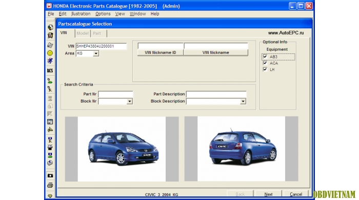Open the Area dropdown showing KG
Image resolution: width=359 pixels, height=200 pixels.
coord(96,53)
